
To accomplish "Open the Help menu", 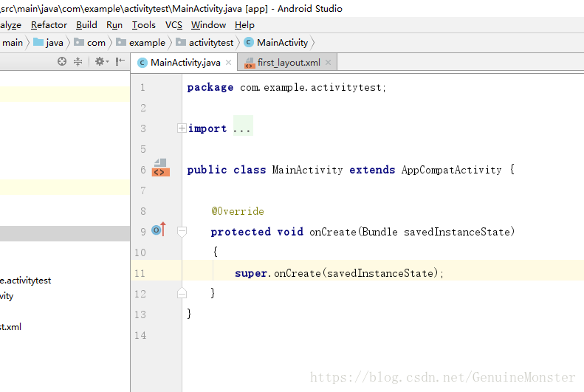I will pos(244,25).
